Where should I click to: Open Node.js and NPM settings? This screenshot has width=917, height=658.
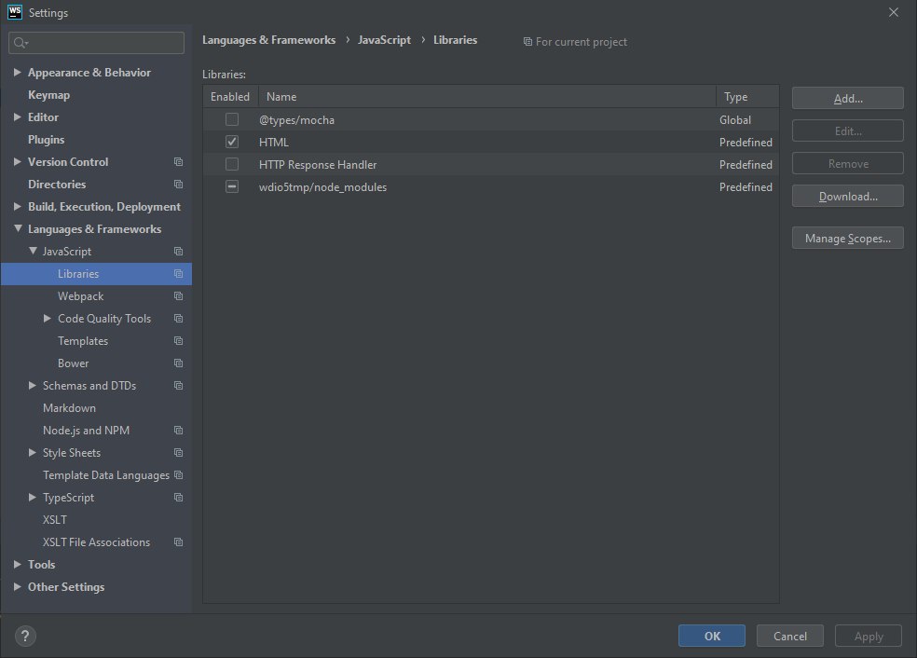pos(86,431)
